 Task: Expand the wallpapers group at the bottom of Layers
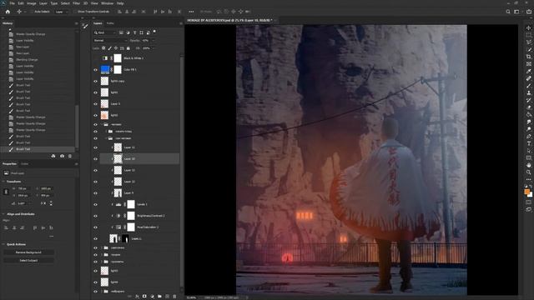click(102, 292)
